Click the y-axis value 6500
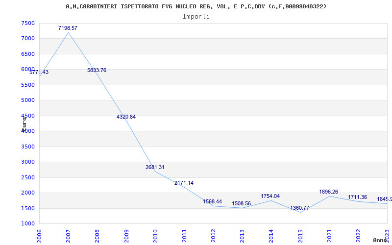 click(x=28, y=54)
